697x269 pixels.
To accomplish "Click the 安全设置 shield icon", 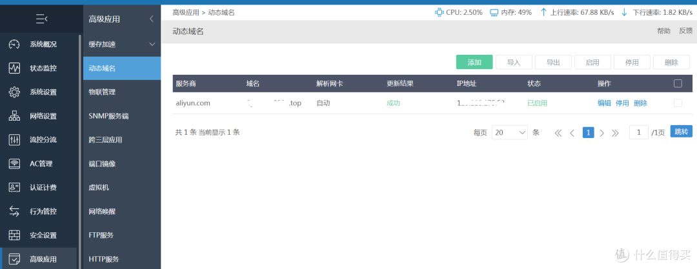I will pyautogui.click(x=14, y=235).
